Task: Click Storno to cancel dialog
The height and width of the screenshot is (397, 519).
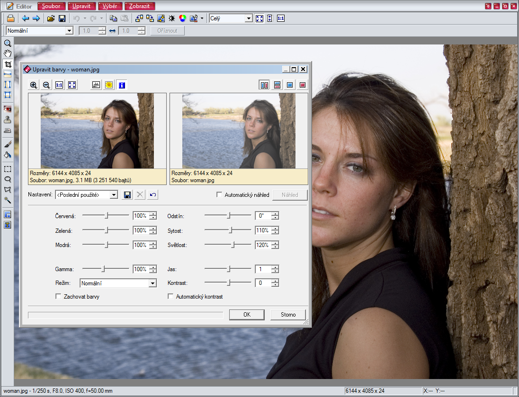Action: [x=288, y=315]
